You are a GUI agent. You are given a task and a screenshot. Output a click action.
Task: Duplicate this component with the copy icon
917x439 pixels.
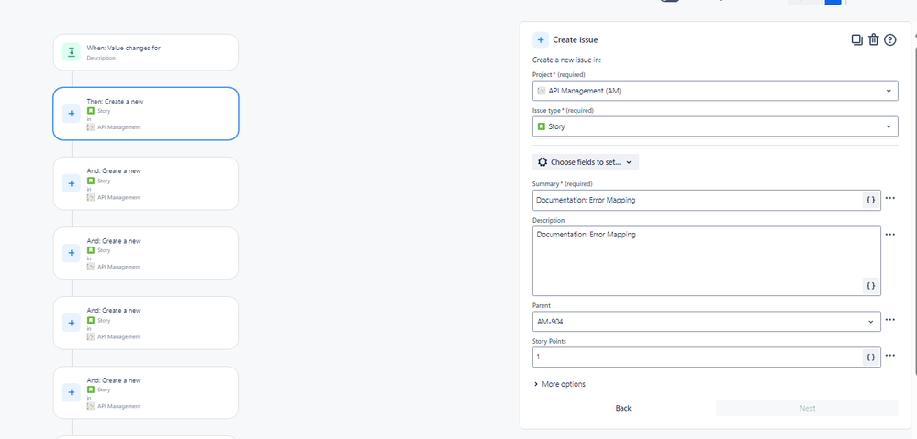tap(856, 39)
